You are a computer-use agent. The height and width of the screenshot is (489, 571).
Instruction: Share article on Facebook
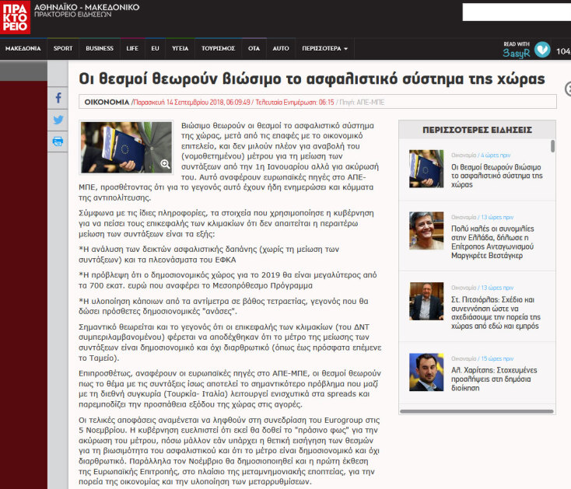point(58,99)
